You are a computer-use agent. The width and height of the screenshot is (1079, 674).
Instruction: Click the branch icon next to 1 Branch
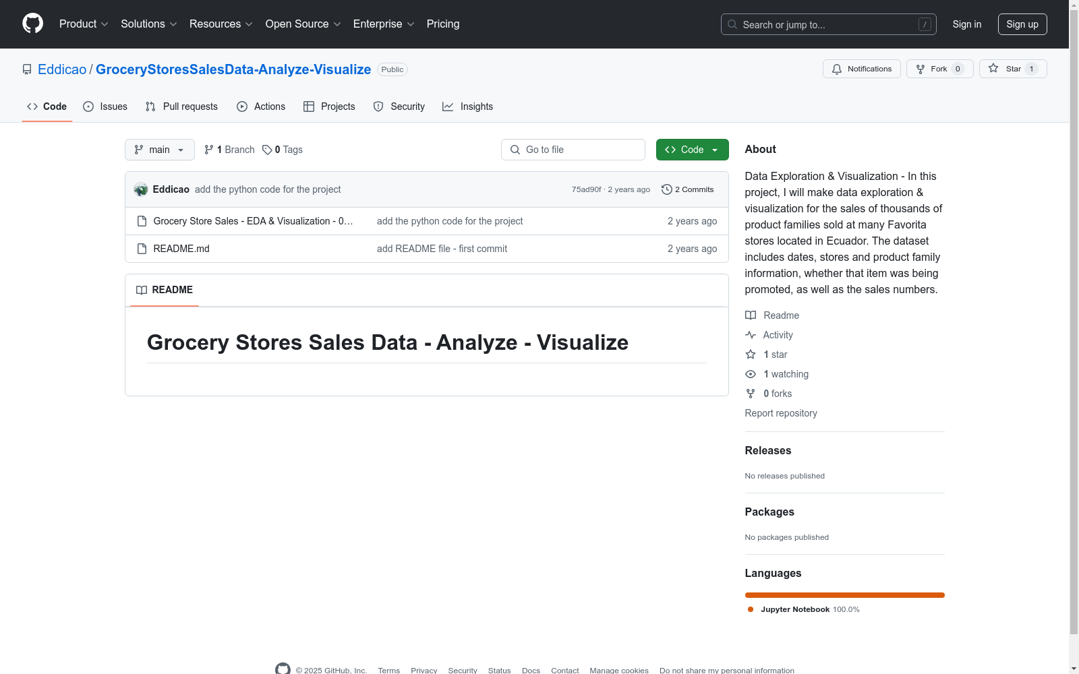[209, 150]
